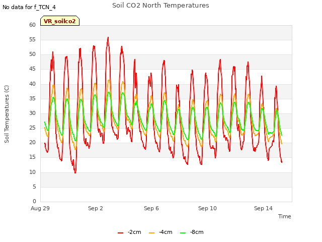Click the 45 y-axis tick label
This screenshot has width=322, height=242.
(32, 69)
